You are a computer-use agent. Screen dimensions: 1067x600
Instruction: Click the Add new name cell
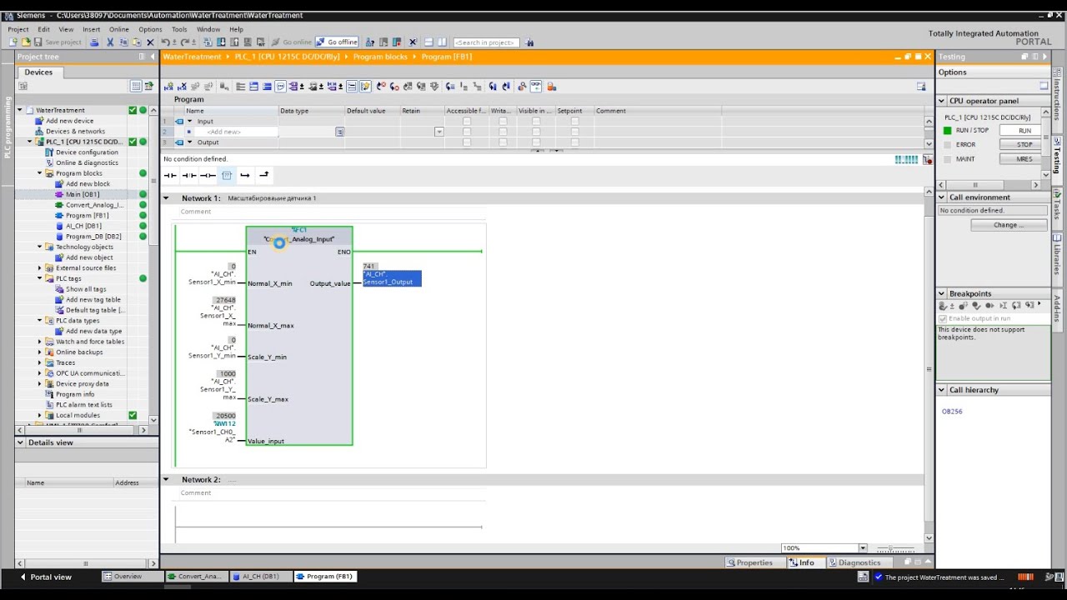(231, 132)
